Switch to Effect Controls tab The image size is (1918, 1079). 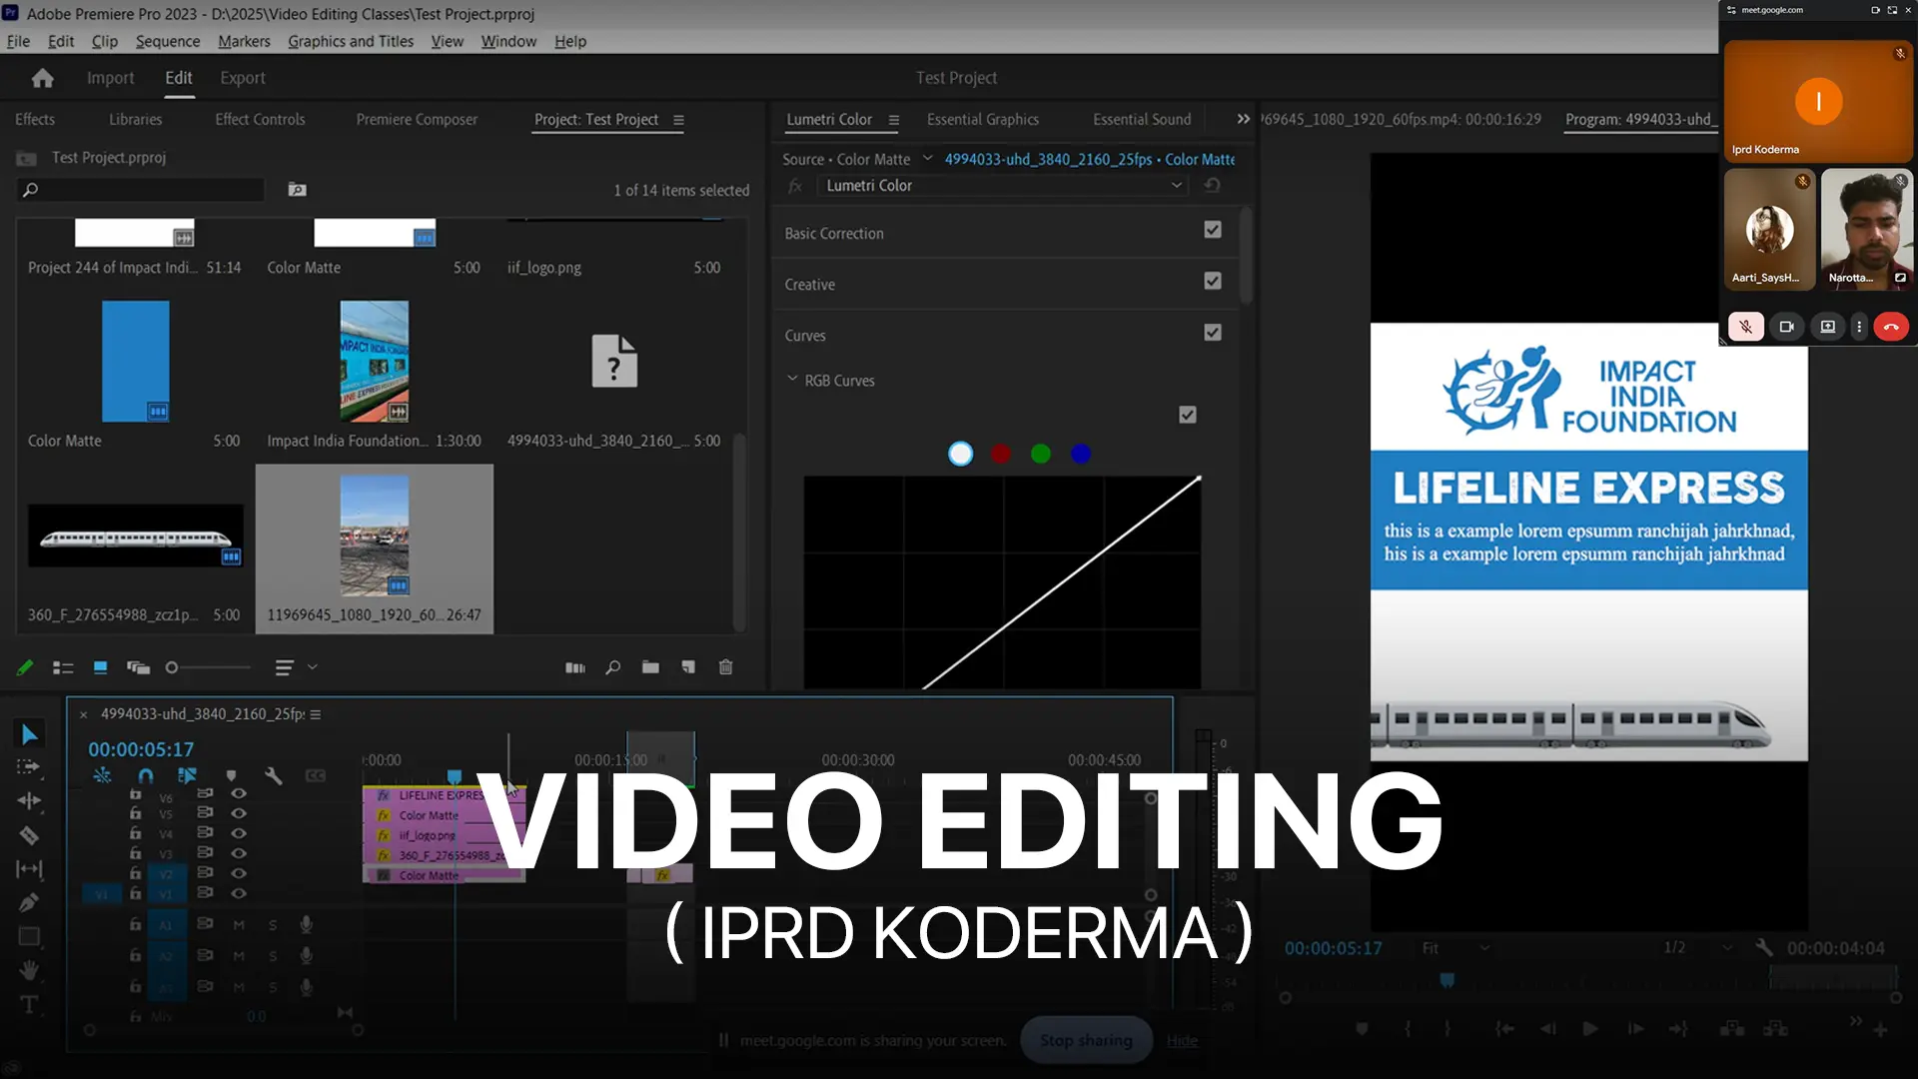[260, 119]
